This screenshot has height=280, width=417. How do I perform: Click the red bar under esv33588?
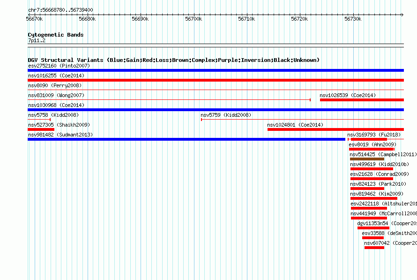tap(373, 238)
